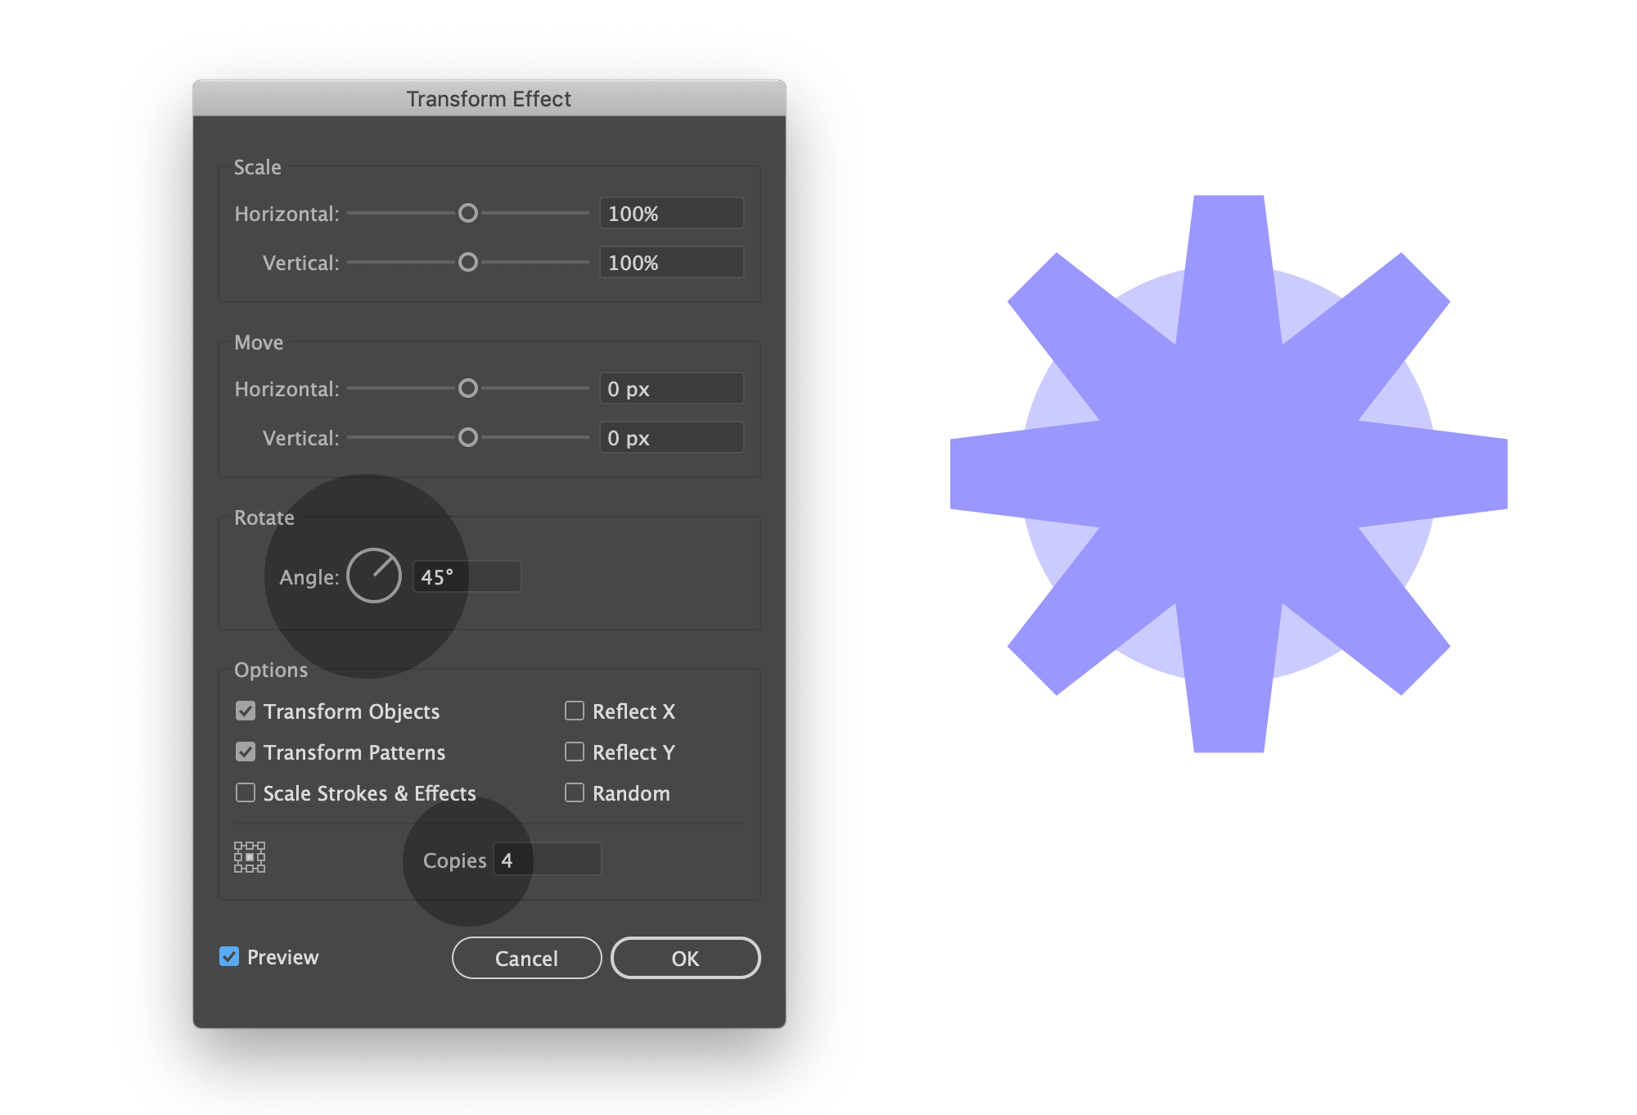Enable Scale Strokes & Effects
1637x1115 pixels.
click(246, 792)
